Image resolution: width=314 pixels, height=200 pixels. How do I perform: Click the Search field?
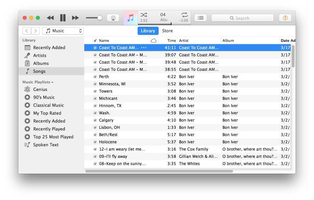[242, 18]
